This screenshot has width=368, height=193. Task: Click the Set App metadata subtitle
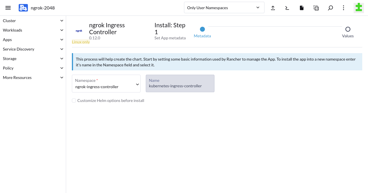coord(170,38)
